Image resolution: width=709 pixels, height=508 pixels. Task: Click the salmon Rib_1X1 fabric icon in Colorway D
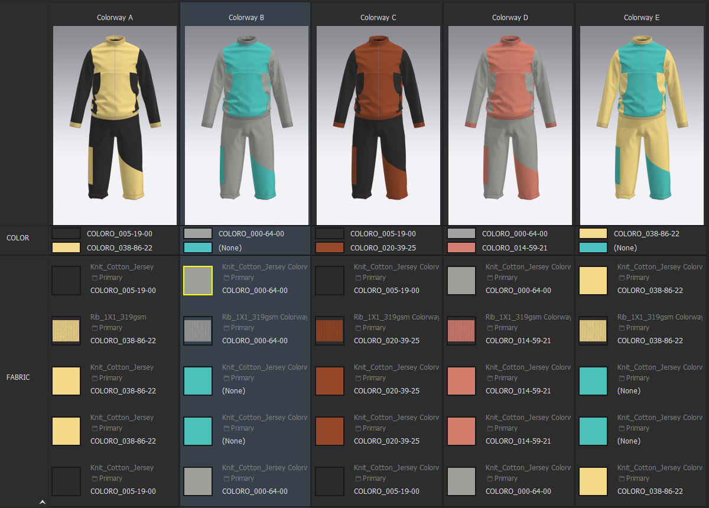[x=461, y=331]
